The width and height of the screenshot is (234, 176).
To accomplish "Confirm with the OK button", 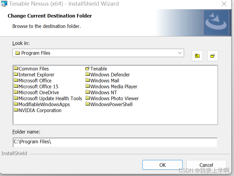I will click(162, 165).
